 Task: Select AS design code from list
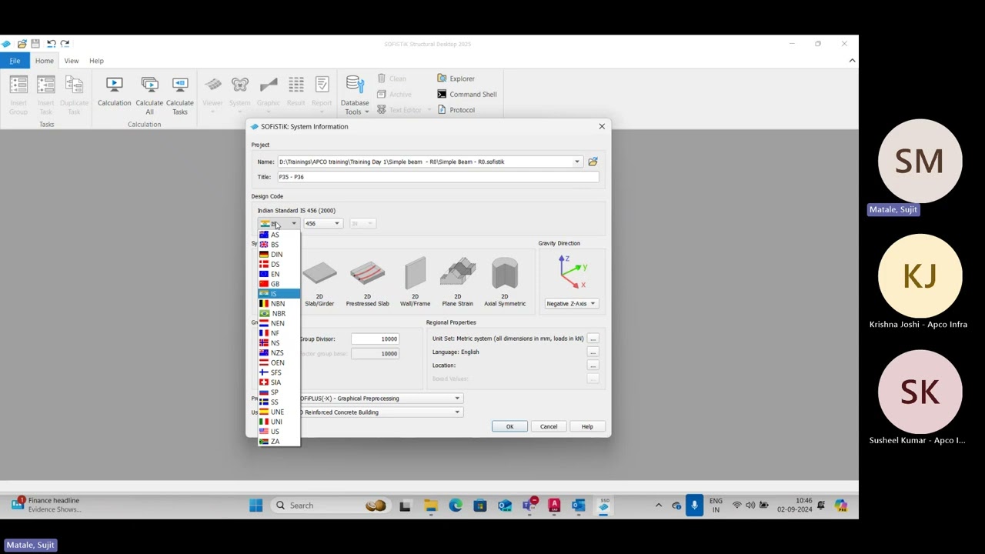pos(279,235)
